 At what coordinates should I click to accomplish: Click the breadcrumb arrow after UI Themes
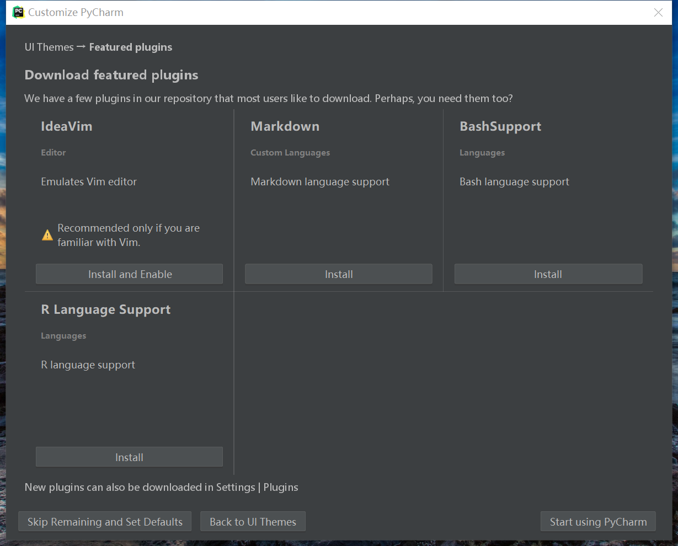pyautogui.click(x=81, y=47)
